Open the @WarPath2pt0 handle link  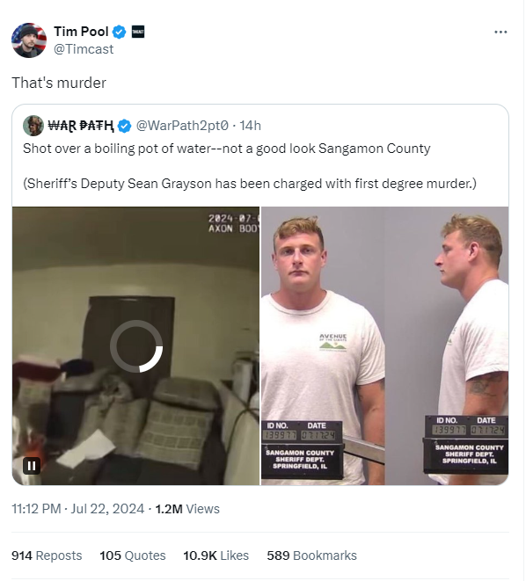(x=182, y=126)
